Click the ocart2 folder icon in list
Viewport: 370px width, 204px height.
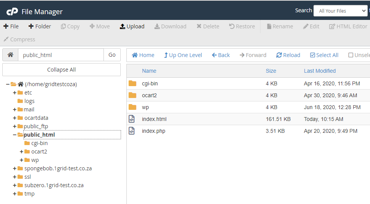132,95
